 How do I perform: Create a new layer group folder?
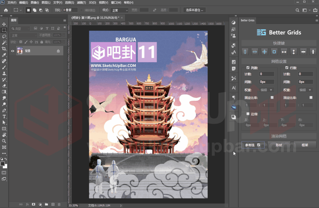click(x=46, y=204)
